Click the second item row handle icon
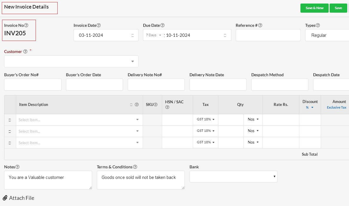 click(x=10, y=131)
